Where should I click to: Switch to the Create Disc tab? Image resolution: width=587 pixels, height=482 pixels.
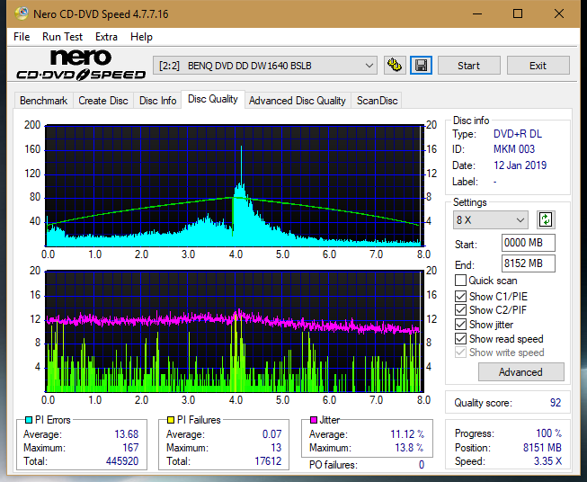point(103,101)
